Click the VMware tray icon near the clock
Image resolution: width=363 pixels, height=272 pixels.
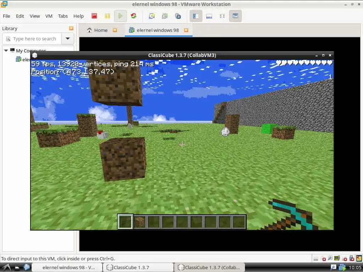tap(342, 268)
